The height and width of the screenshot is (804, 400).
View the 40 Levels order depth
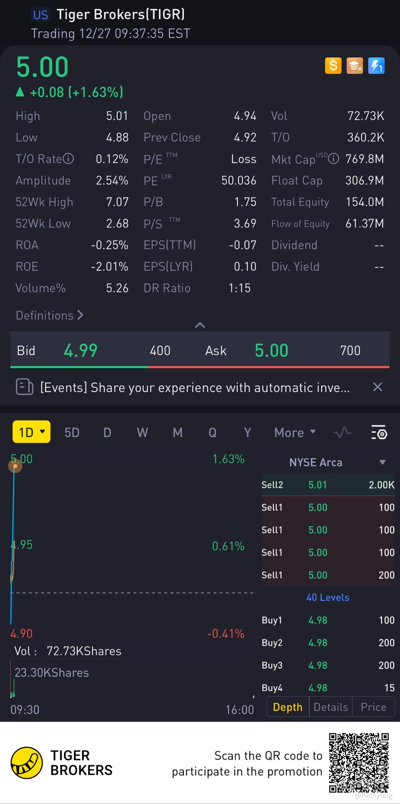click(x=328, y=597)
